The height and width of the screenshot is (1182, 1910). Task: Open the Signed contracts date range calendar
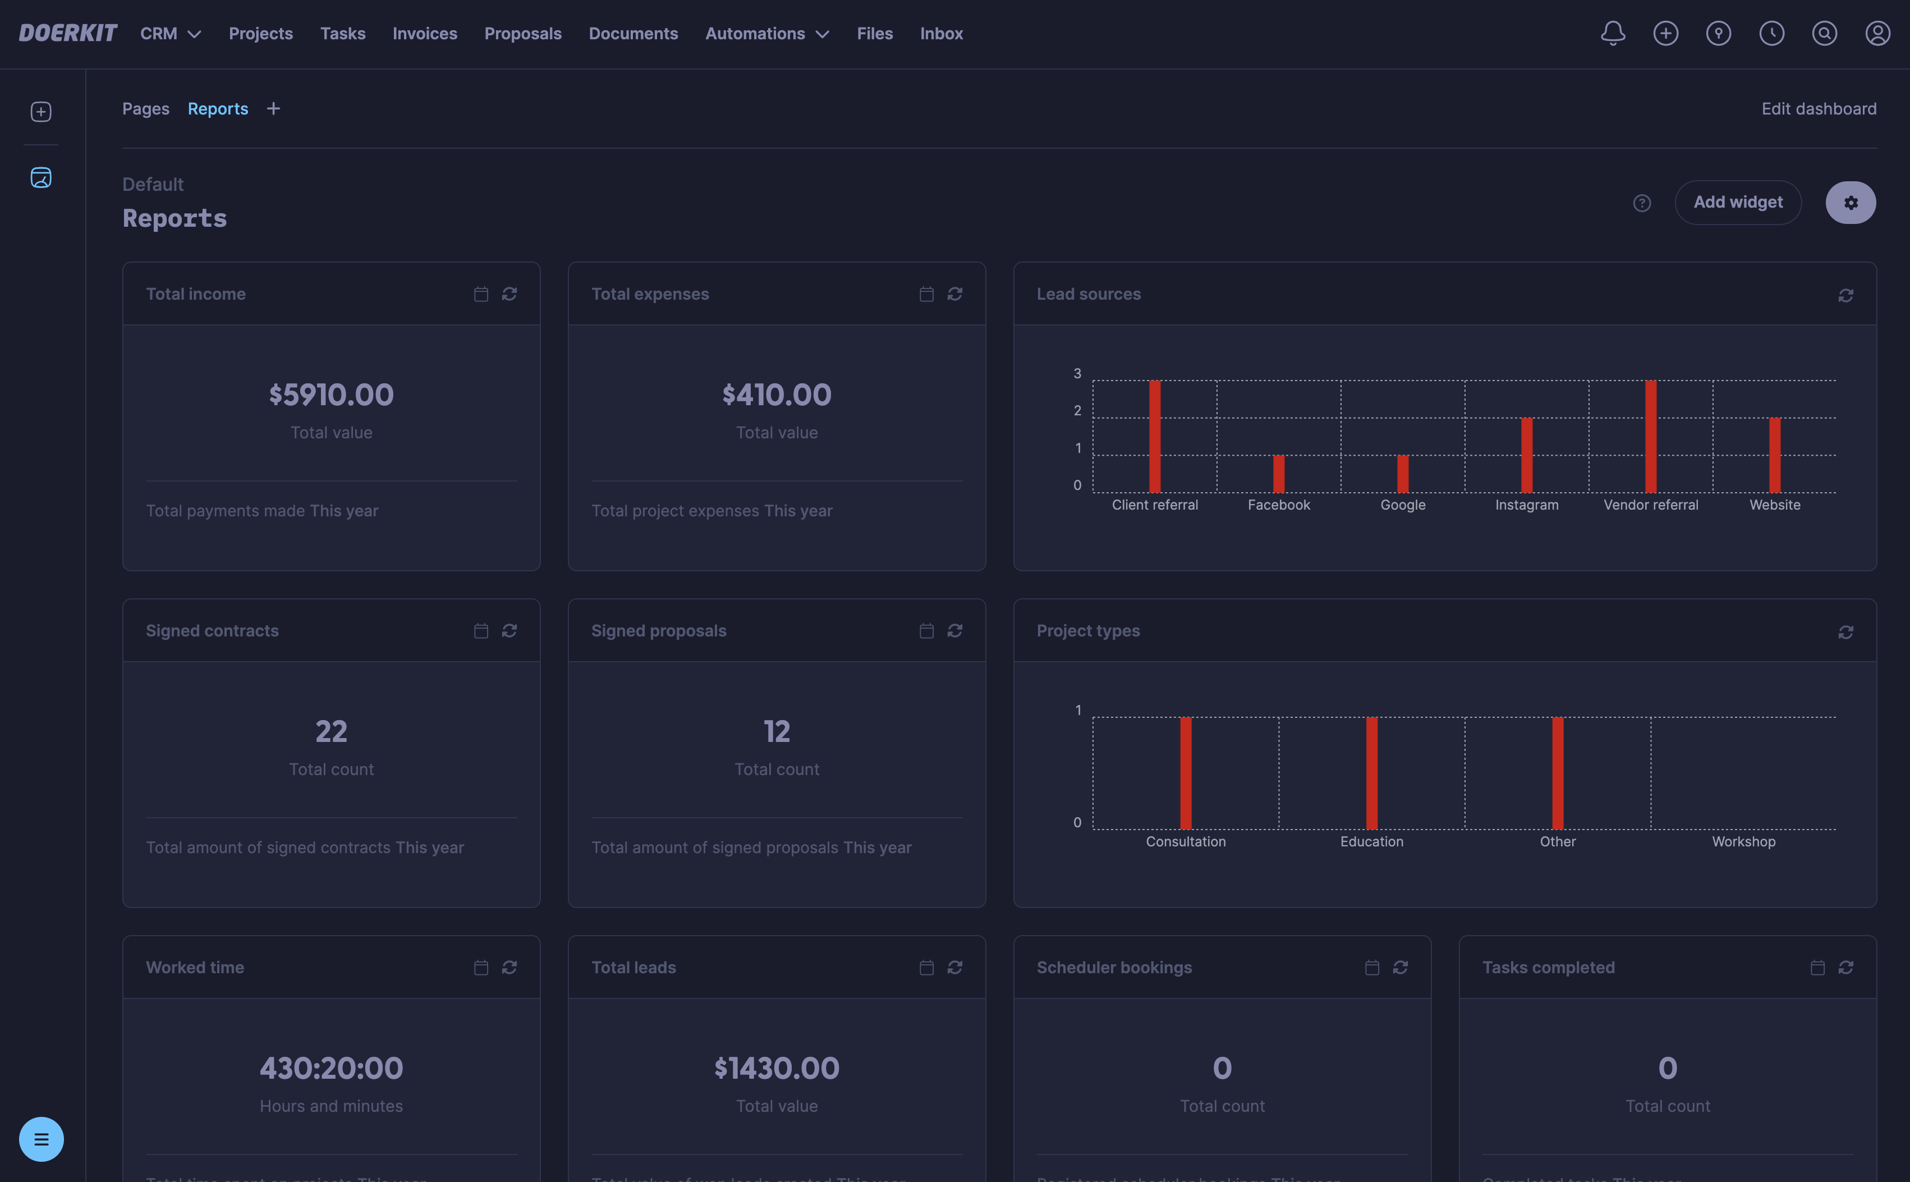click(x=481, y=631)
